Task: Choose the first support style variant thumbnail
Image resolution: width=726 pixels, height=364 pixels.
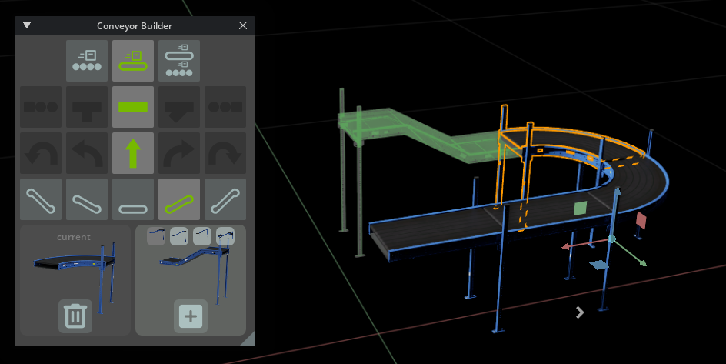Action: pos(157,235)
